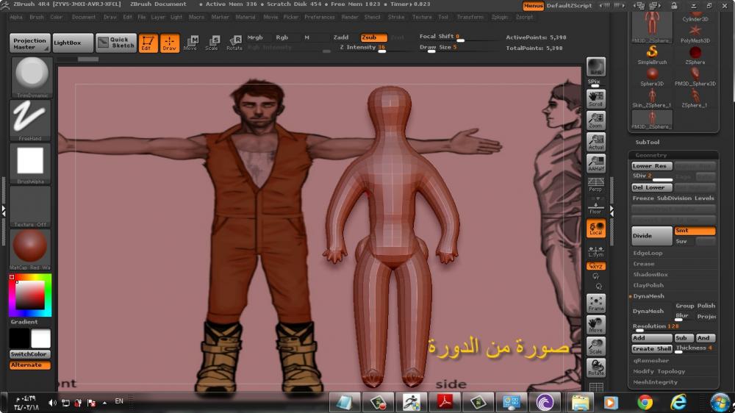Click the Move transform icon in top shelf
This screenshot has height=413, width=735.
click(190, 43)
